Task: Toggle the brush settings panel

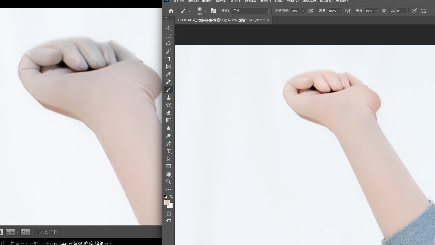Action: 213,11
